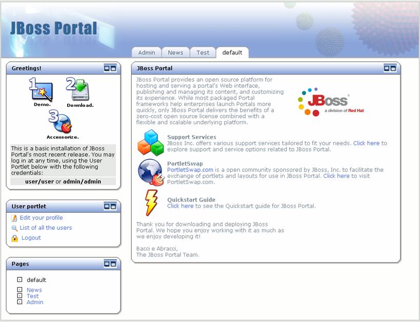
Task: Click here for the Quickstart guide
Action: (x=181, y=206)
